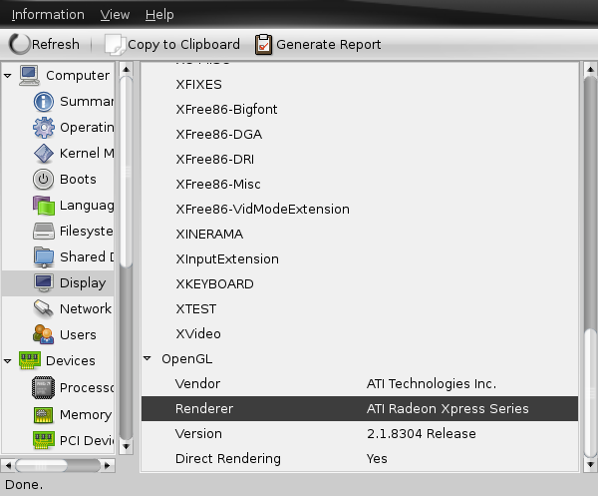Click the Done status bar text

pos(24,485)
